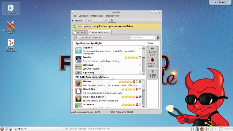This screenshot has width=233, height=131.
Task: Click the globe icon on Plex Media Server
Action: [x=140, y=97]
